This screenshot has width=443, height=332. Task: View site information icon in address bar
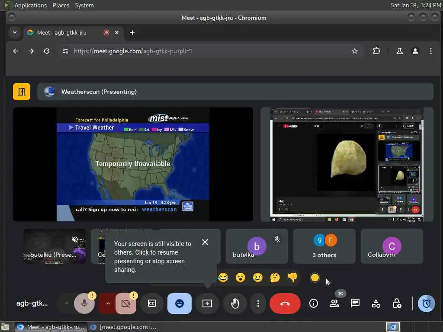tap(65, 51)
